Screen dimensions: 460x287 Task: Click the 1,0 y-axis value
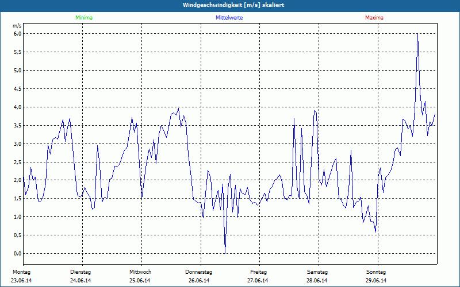[18, 217]
